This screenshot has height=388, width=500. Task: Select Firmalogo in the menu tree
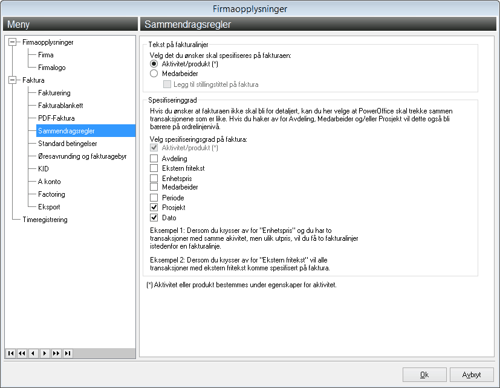point(51,68)
